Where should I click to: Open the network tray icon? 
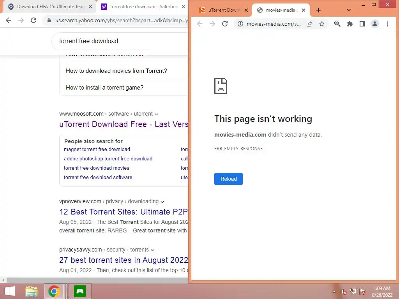pos(353,292)
